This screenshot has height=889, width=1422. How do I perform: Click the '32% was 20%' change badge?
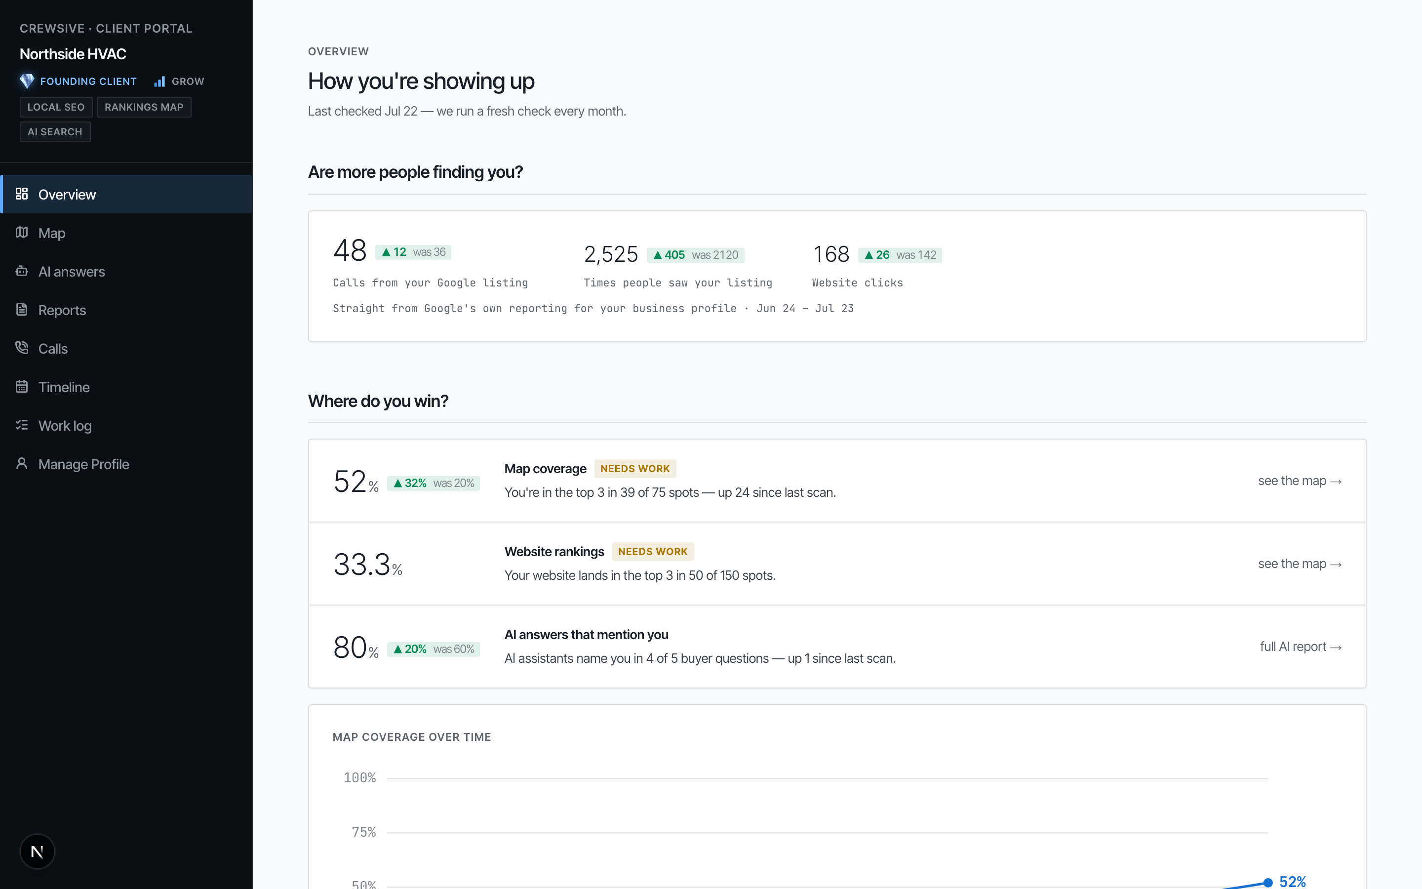coord(434,484)
